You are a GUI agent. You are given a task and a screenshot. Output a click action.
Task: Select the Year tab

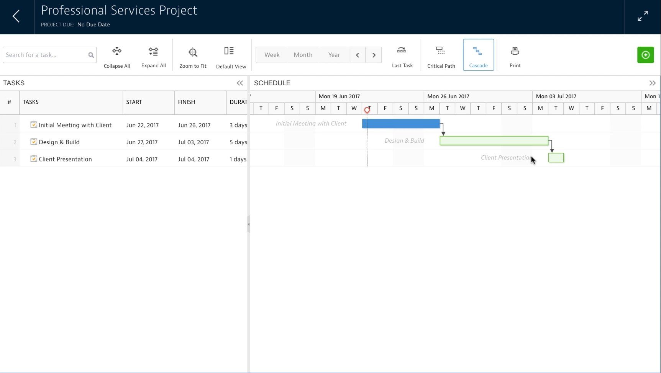334,55
